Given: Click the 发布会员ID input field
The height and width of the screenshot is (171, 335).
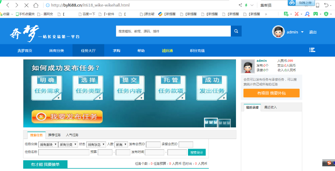Looking at the screenshot, I should pyautogui.click(x=153, y=145).
